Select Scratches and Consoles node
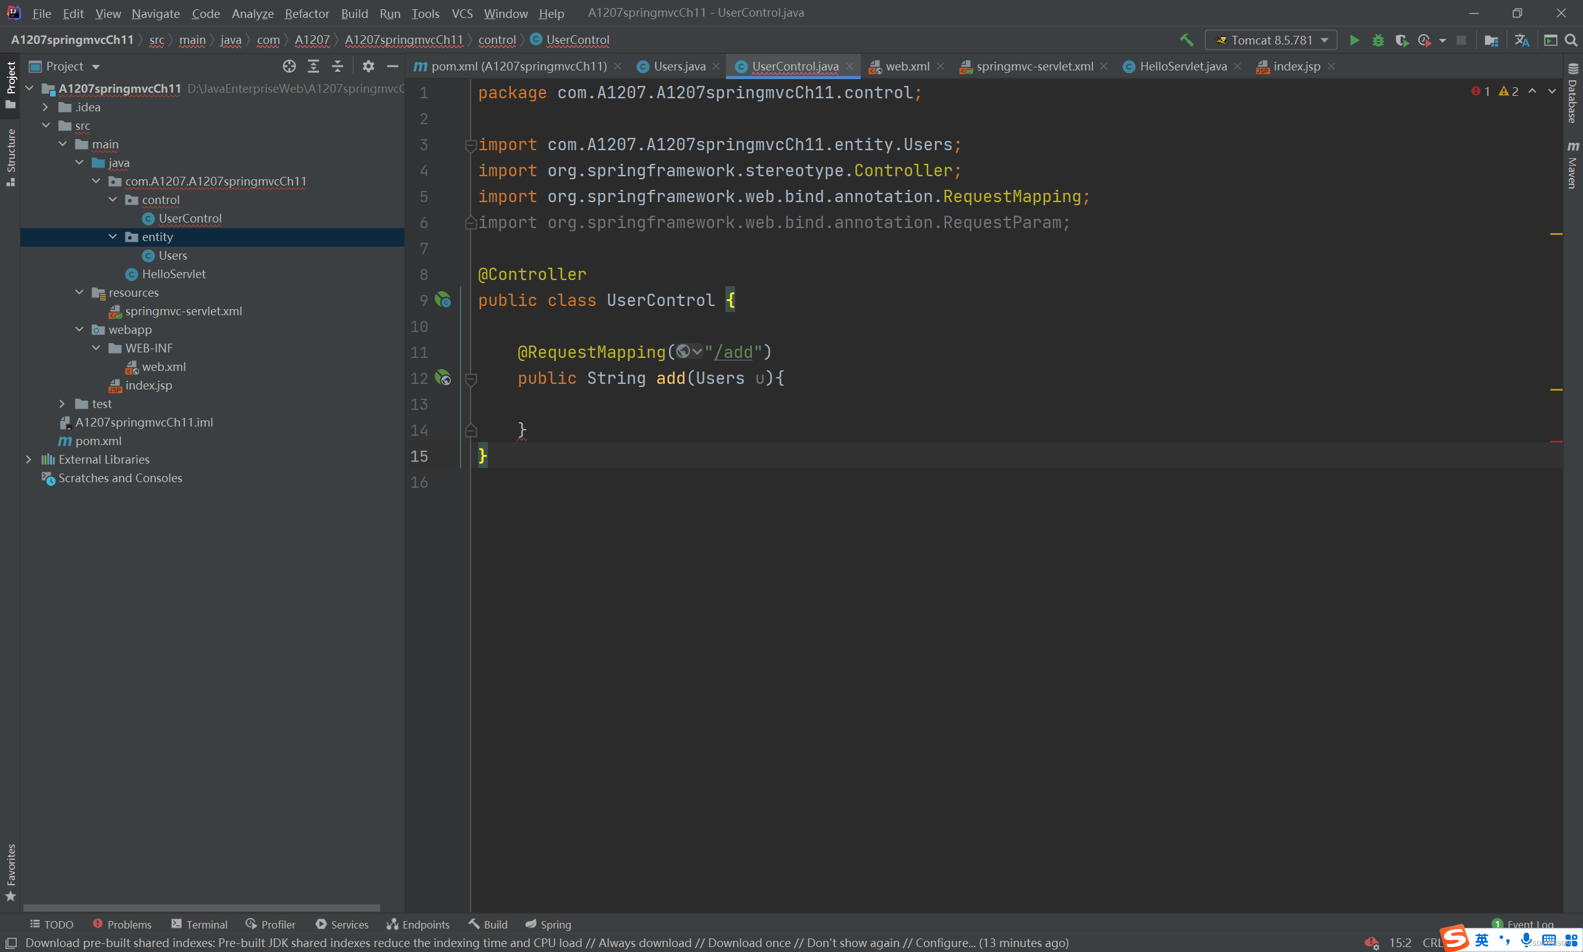The image size is (1583, 952). tap(113, 478)
